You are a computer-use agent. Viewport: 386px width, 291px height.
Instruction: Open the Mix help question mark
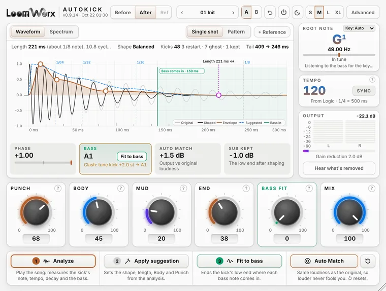point(371,188)
